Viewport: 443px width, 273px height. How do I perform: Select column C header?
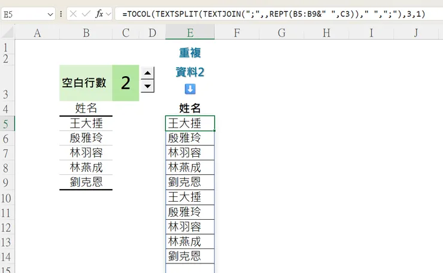[x=126, y=33]
